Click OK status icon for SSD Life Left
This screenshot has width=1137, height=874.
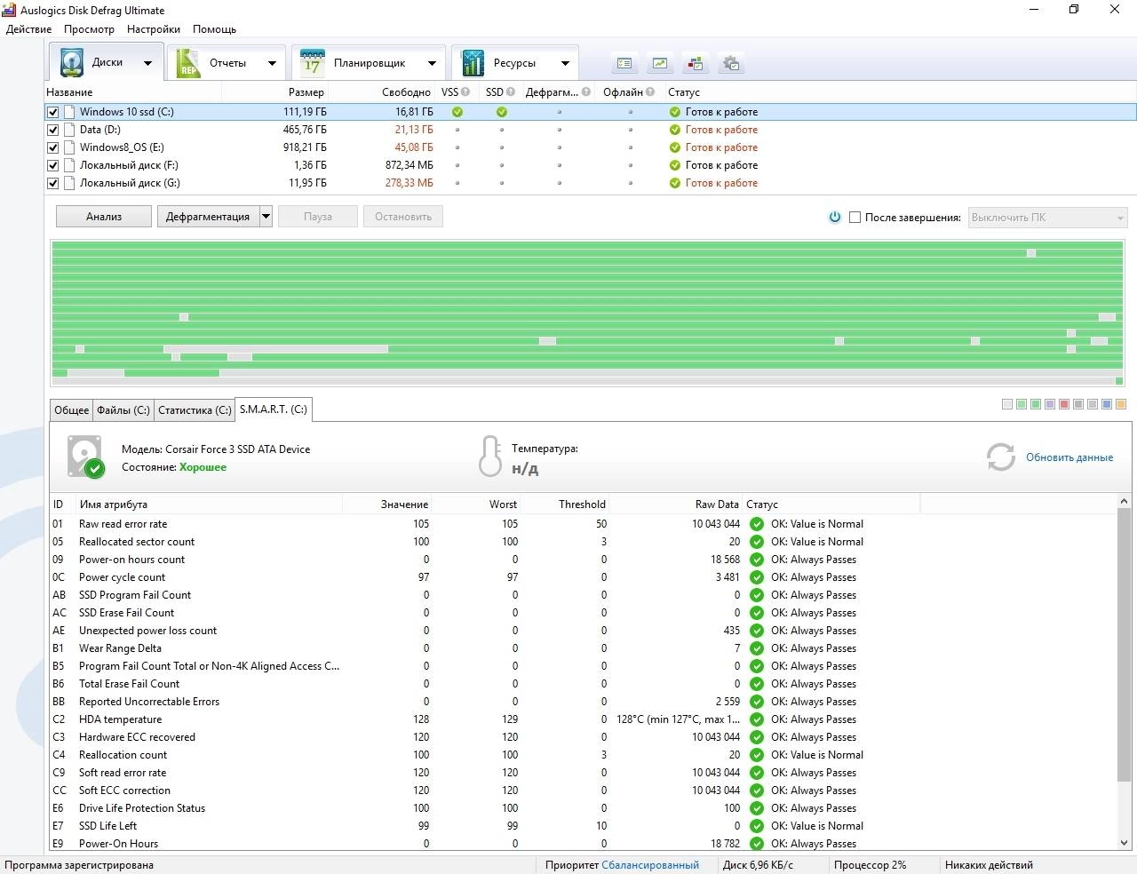point(757,826)
